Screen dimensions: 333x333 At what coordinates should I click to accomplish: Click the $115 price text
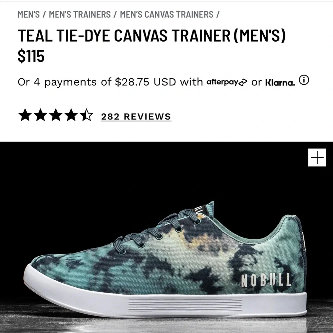31,56
